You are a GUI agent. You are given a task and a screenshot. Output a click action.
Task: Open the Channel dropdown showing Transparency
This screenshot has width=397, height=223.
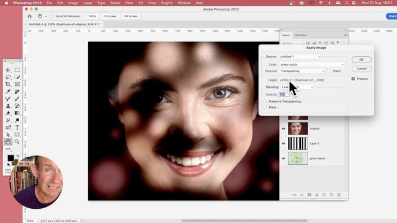tap(302, 71)
